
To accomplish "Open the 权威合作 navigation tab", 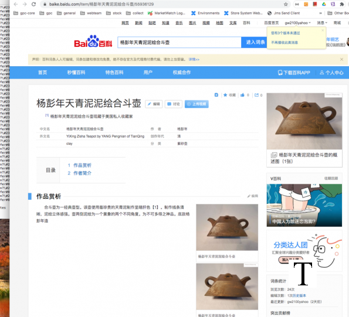I will 182,73.
